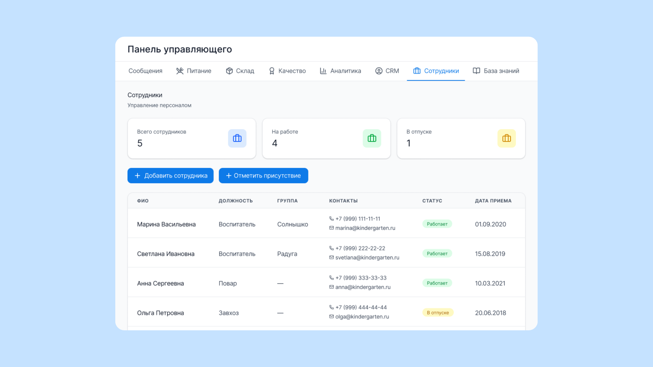Image resolution: width=653 pixels, height=367 pixels.
Task: Click the yellow briefcase icon in 'В отпуске' card
Action: coord(506,138)
